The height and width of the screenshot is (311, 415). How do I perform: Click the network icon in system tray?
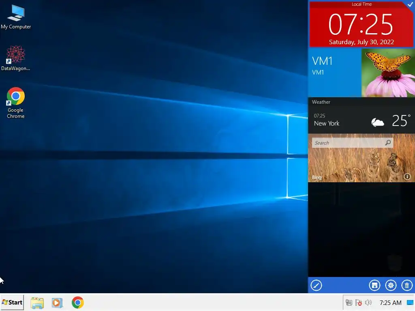click(349, 302)
